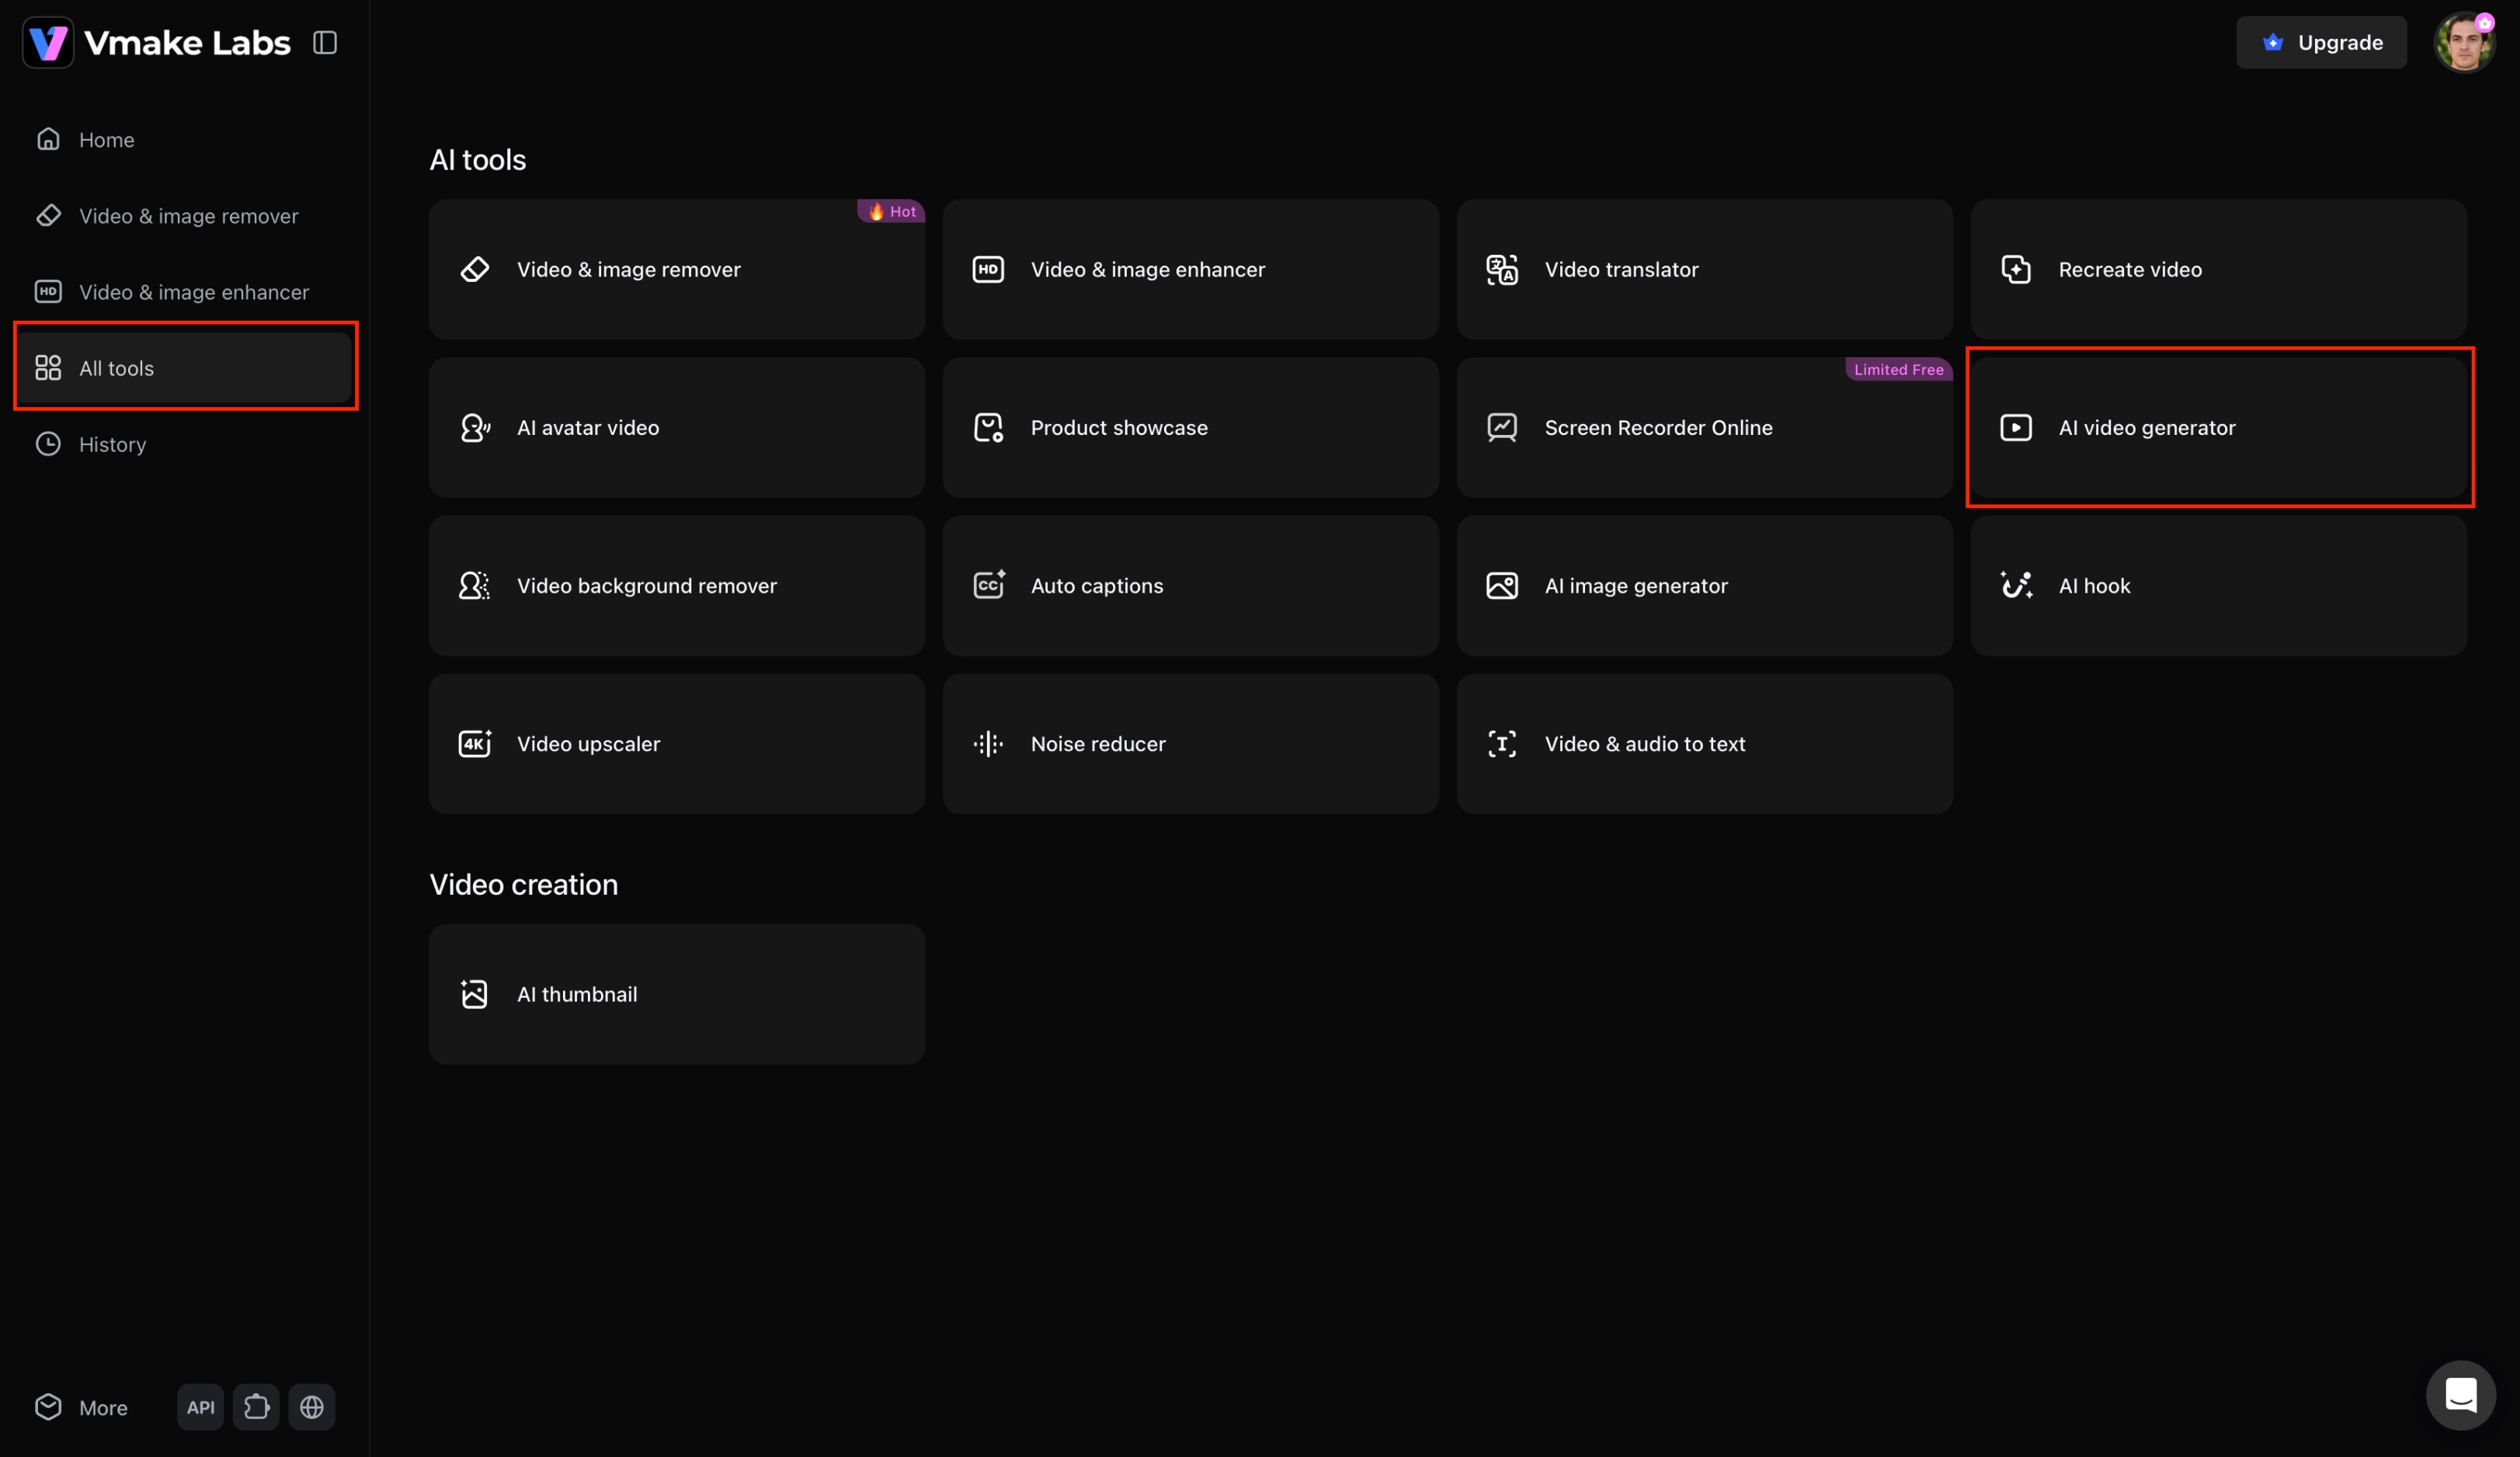Click the All tools grid icon
The height and width of the screenshot is (1457, 2520).
point(48,367)
